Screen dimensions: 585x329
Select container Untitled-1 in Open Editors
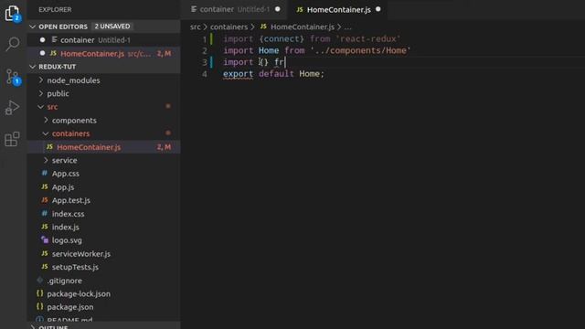coord(103,40)
